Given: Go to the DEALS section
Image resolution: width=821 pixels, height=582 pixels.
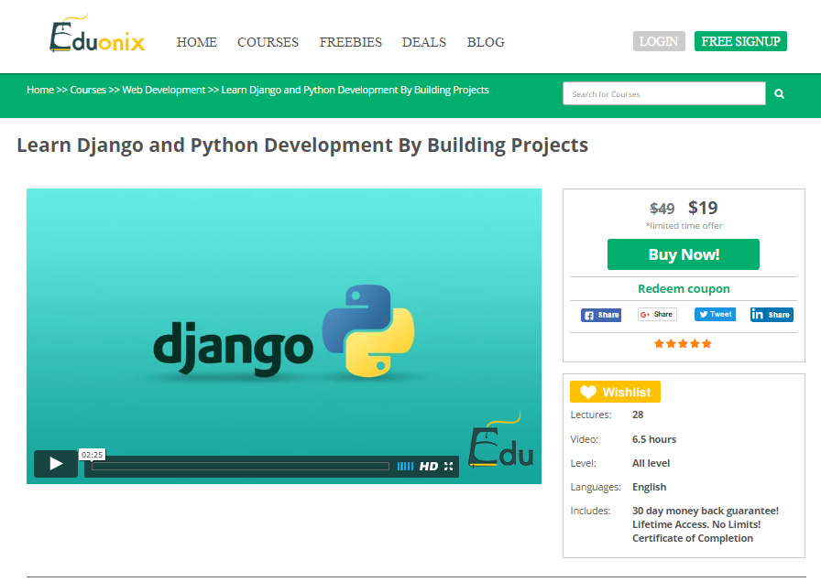Looking at the screenshot, I should pyautogui.click(x=423, y=42).
